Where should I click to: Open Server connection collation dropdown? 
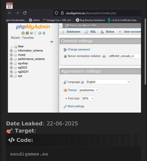click(x=125, y=56)
